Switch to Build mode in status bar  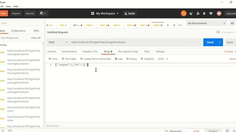[196, 131]
